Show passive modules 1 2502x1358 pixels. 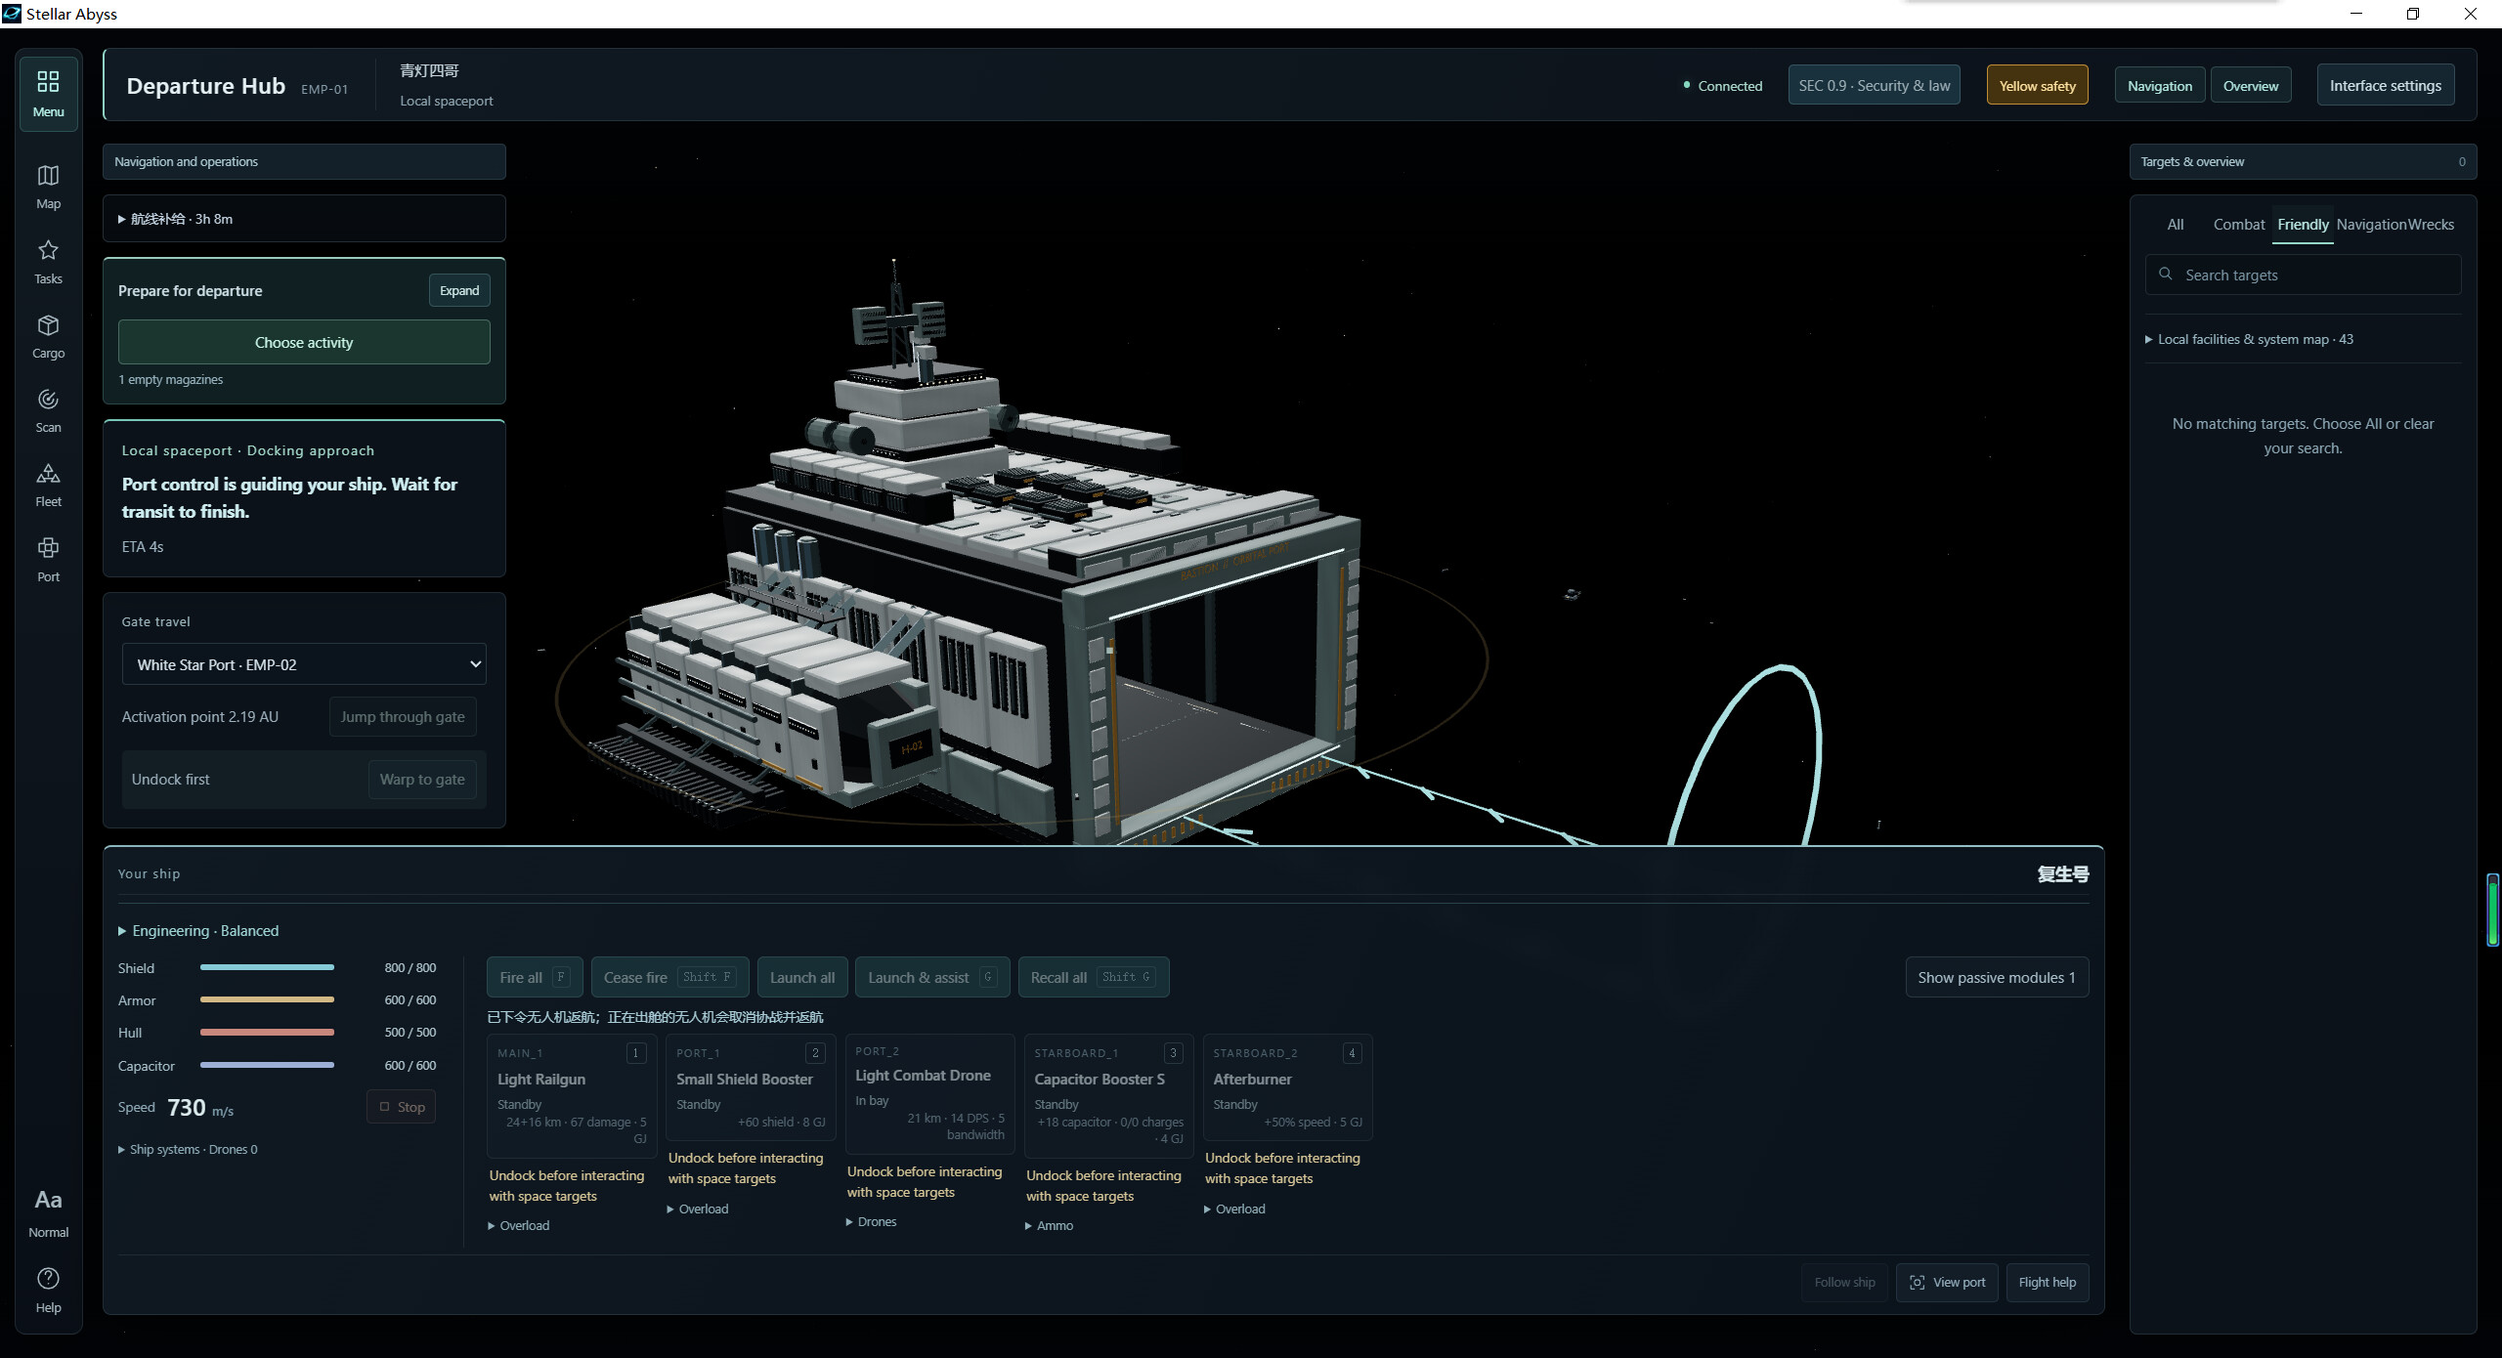(1997, 977)
